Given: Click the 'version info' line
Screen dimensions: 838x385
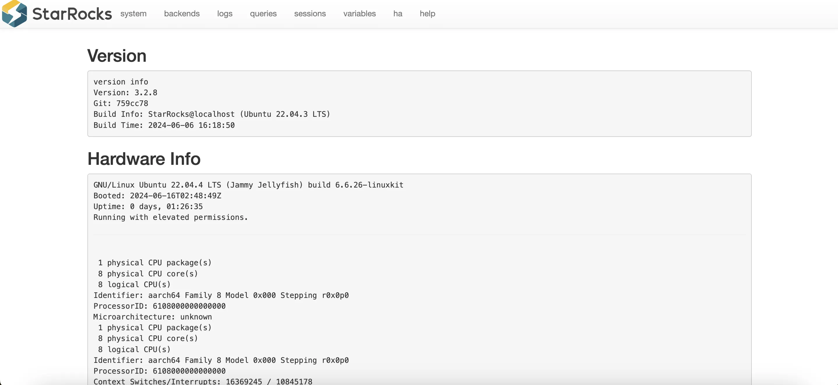Looking at the screenshot, I should pyautogui.click(x=121, y=82).
